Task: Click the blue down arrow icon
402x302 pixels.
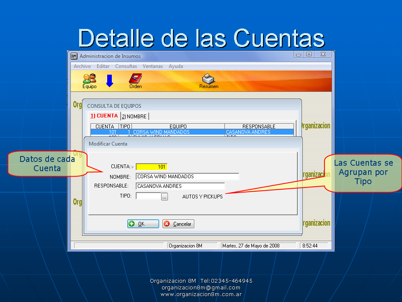Action: [x=110, y=80]
